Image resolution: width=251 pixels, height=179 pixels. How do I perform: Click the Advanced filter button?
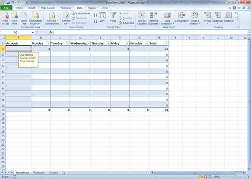tap(126, 23)
